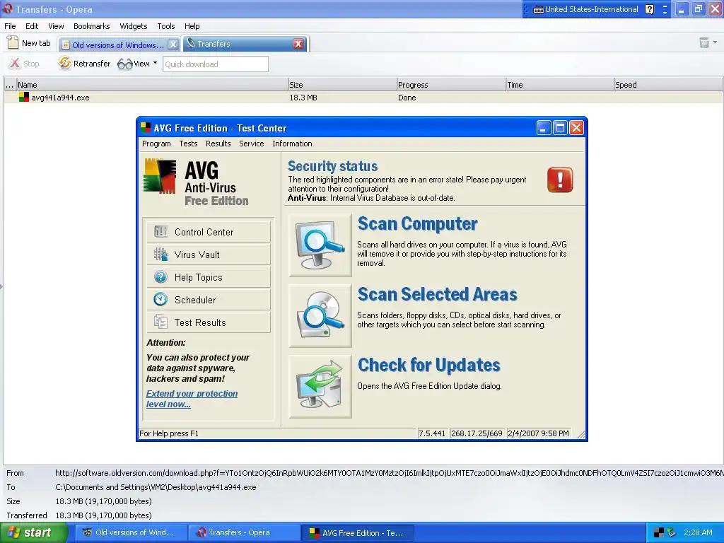
Task: Click the destination path avg441a944.exe text
Action: 156,487
